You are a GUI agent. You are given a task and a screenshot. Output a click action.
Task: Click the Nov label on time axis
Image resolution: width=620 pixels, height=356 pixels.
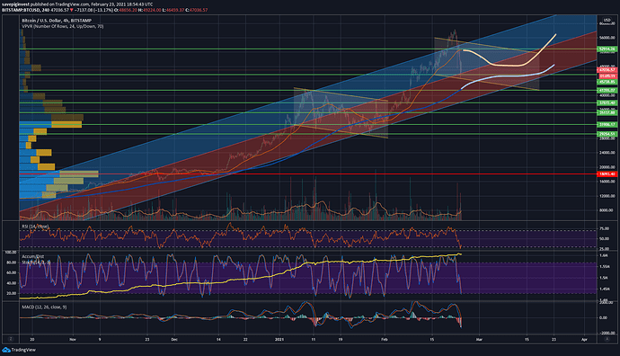[73, 339]
